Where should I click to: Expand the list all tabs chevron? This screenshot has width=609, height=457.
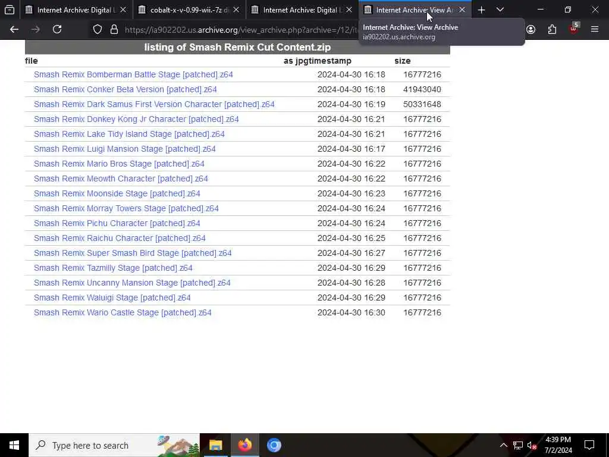pyautogui.click(x=500, y=10)
